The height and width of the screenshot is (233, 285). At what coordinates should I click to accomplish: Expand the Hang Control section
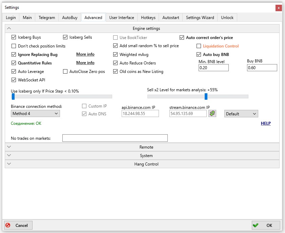point(142,164)
